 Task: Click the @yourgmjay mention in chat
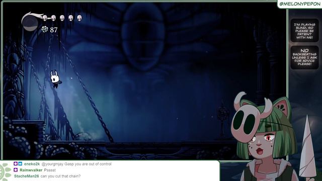(x=52, y=164)
